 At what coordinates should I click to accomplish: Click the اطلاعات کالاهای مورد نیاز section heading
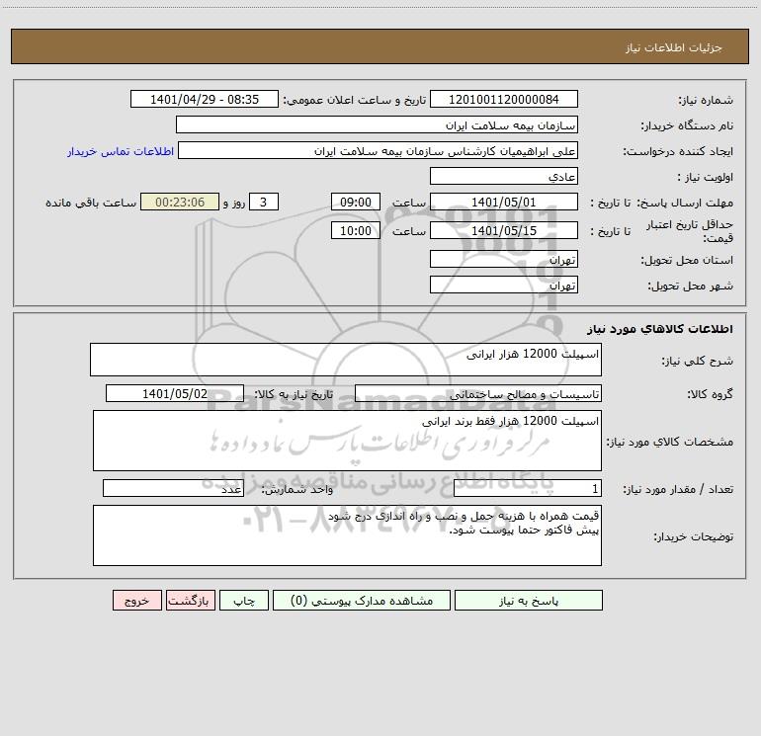click(x=660, y=329)
